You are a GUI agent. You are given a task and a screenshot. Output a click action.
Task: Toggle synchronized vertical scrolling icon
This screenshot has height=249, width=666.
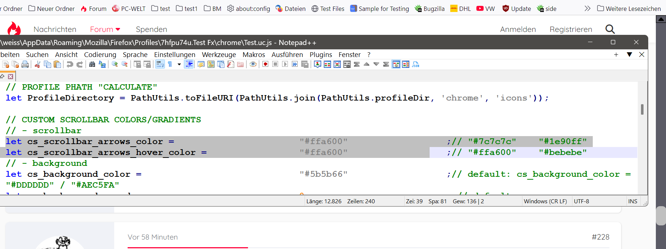click(x=137, y=64)
